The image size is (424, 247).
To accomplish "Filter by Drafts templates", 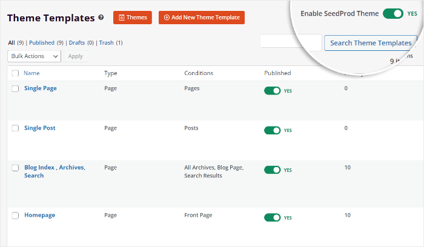I will pyautogui.click(x=77, y=43).
